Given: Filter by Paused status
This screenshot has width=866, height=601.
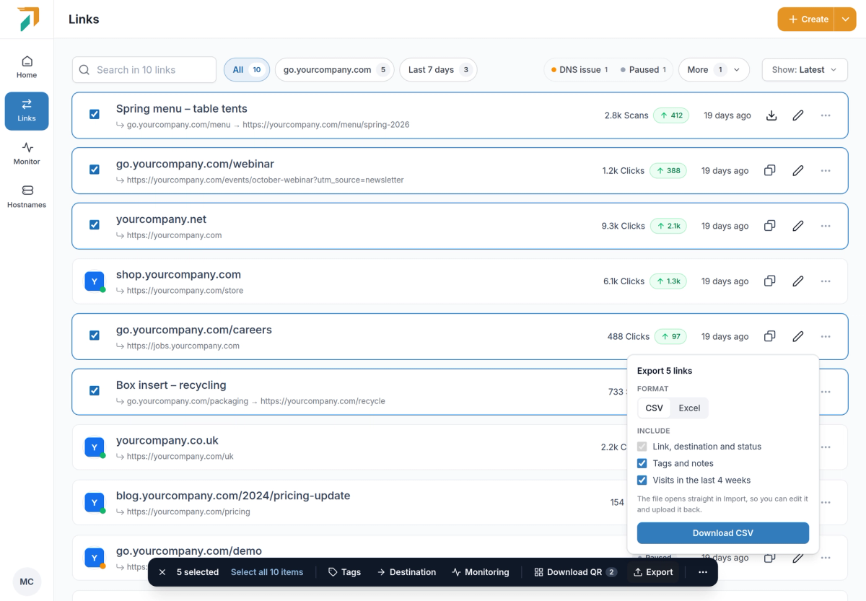Looking at the screenshot, I should point(643,70).
